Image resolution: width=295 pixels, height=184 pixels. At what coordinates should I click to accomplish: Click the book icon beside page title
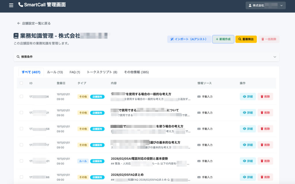tap(16, 36)
